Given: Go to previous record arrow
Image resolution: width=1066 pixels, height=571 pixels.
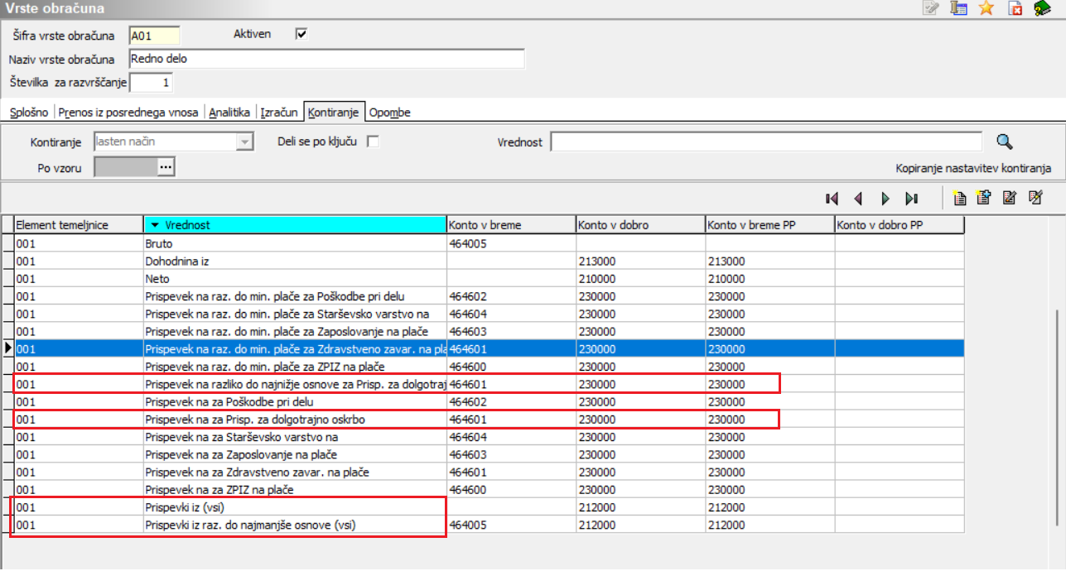Looking at the screenshot, I should click(858, 199).
